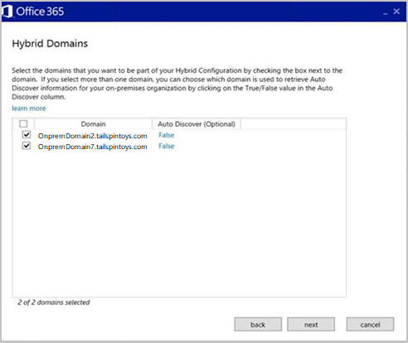Open the learn more link
The height and width of the screenshot is (343, 408).
[29, 109]
